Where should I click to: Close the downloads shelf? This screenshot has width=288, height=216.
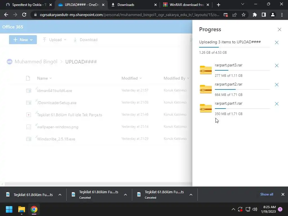(283, 194)
